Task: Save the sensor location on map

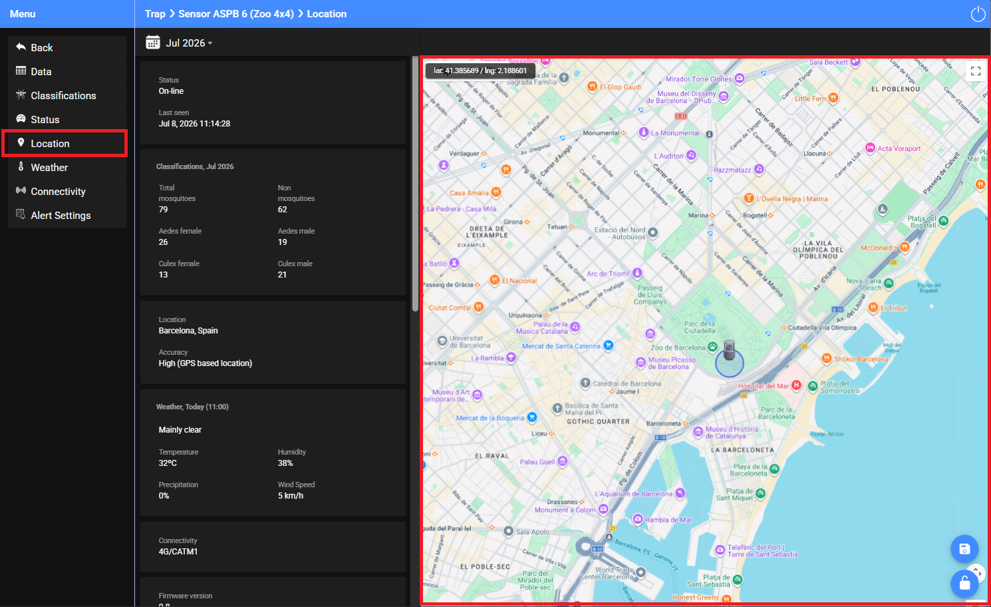Action: [x=964, y=549]
